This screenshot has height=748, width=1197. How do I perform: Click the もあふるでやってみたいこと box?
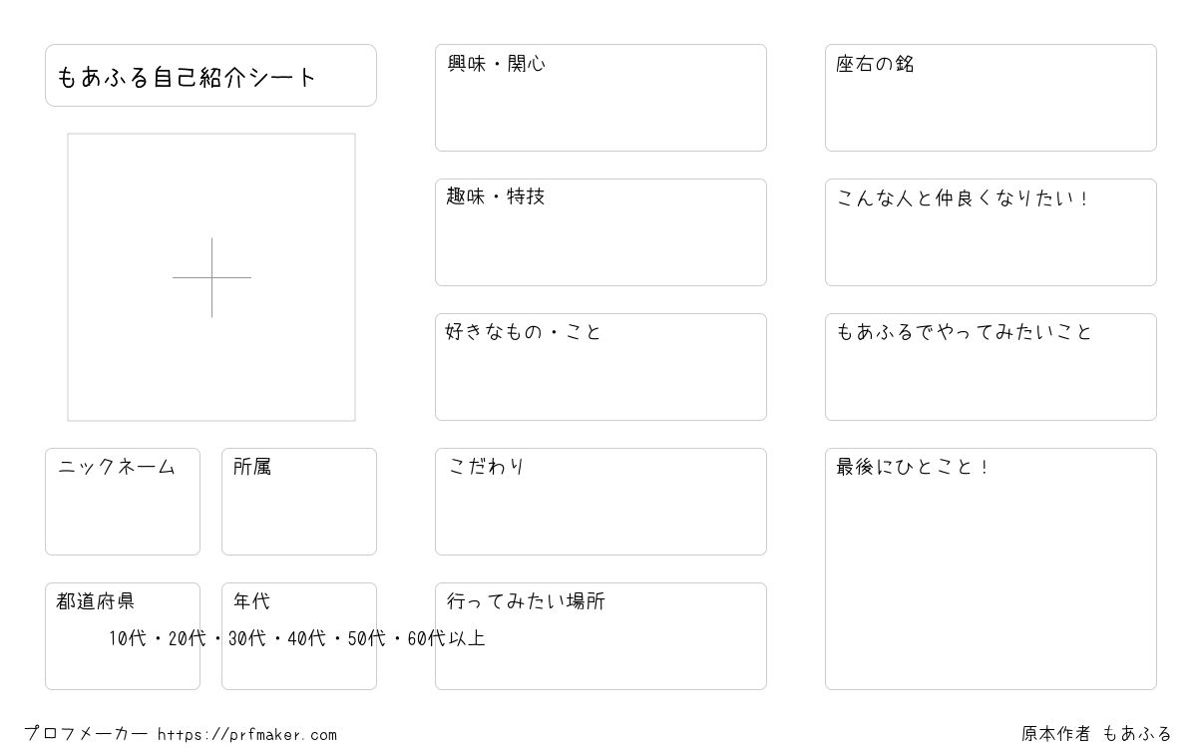pos(991,367)
